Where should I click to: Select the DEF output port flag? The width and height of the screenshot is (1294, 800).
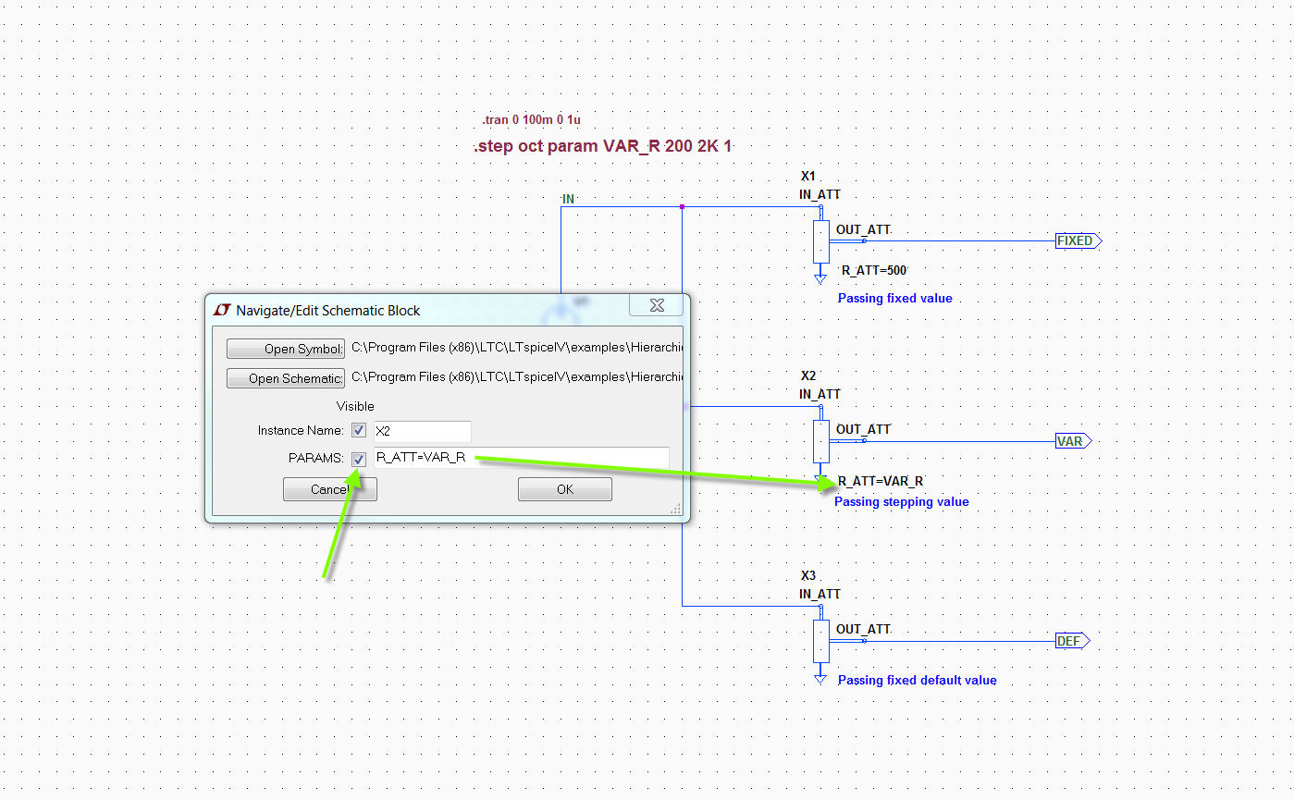[x=1071, y=641]
